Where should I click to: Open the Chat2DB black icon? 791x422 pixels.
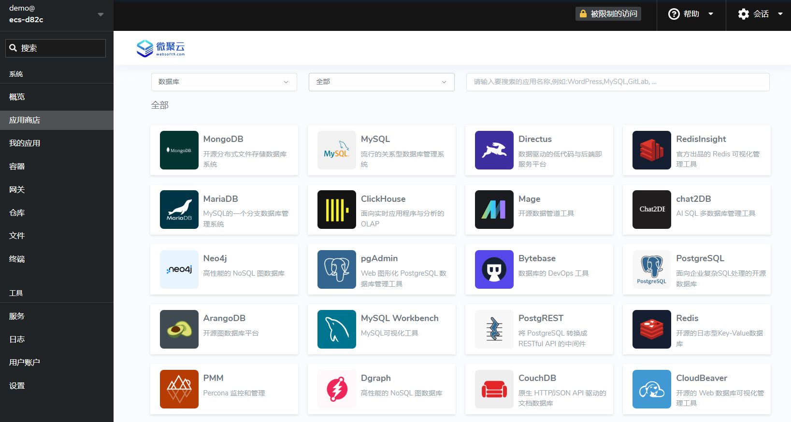tap(651, 210)
